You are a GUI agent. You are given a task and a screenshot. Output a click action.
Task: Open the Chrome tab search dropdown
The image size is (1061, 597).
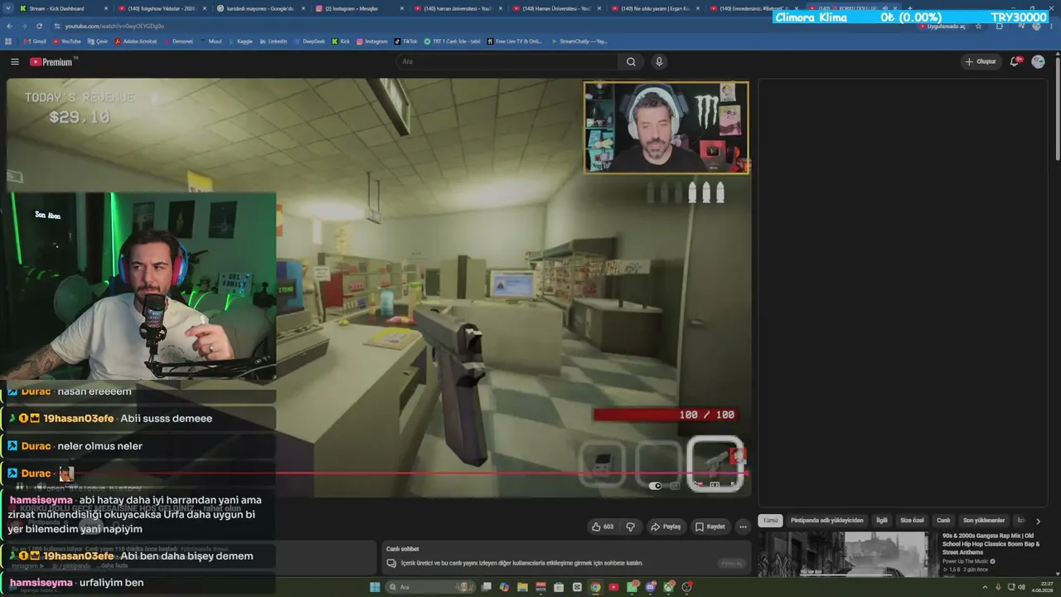tap(9, 8)
